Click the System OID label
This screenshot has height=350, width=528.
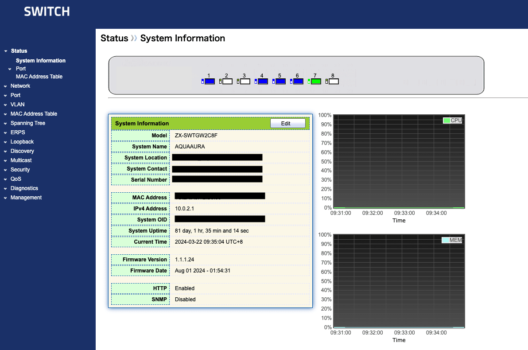pos(152,220)
